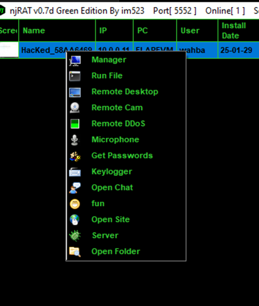The width and height of the screenshot is (259, 306).
Task: Click the njRAT application logo icon
Action: [x=2, y=11]
